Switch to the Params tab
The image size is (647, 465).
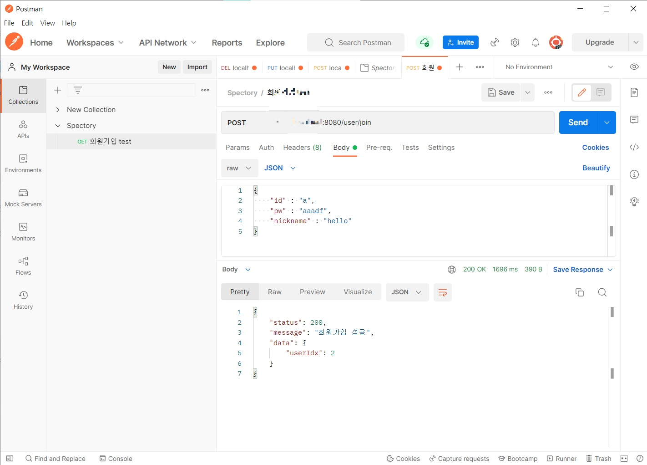coord(238,148)
